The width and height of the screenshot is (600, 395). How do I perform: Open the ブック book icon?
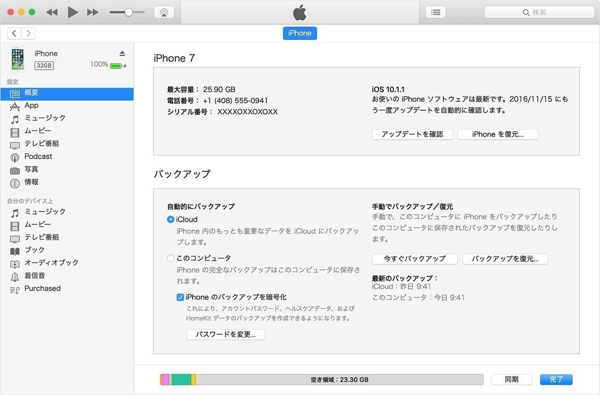(15, 251)
